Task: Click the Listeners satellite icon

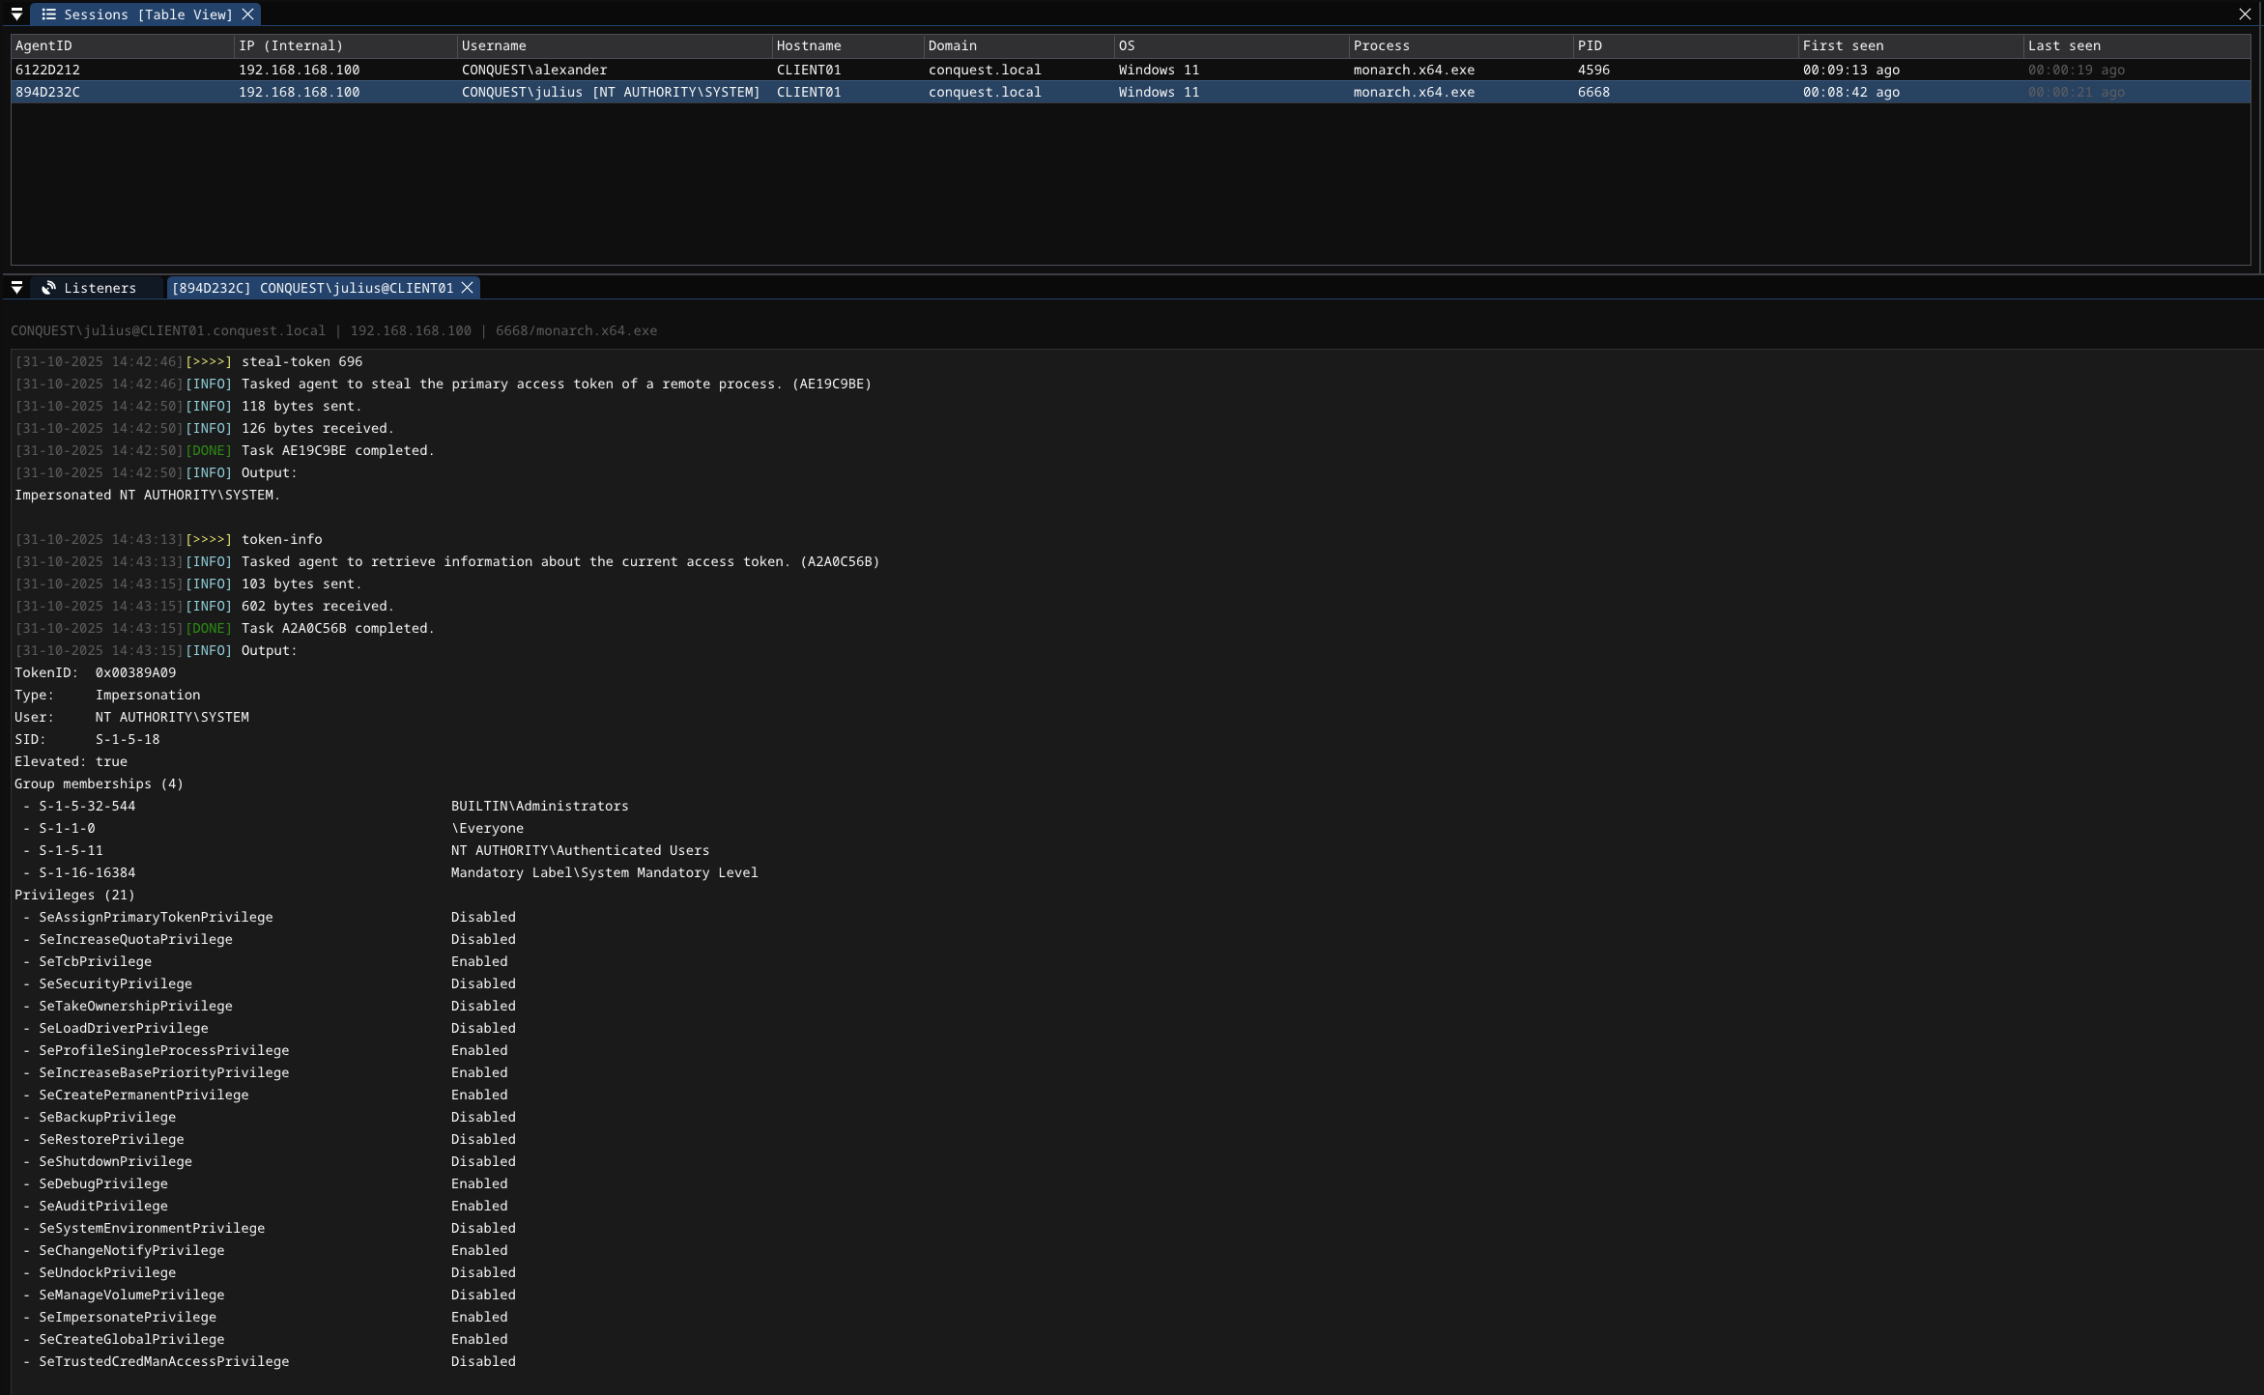Action: coord(48,288)
